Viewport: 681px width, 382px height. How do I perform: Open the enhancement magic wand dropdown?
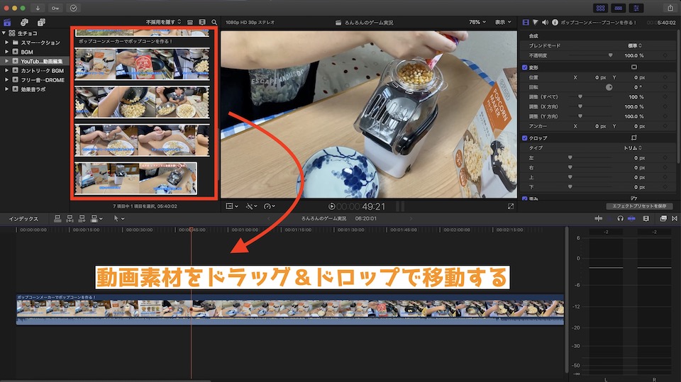coord(251,206)
